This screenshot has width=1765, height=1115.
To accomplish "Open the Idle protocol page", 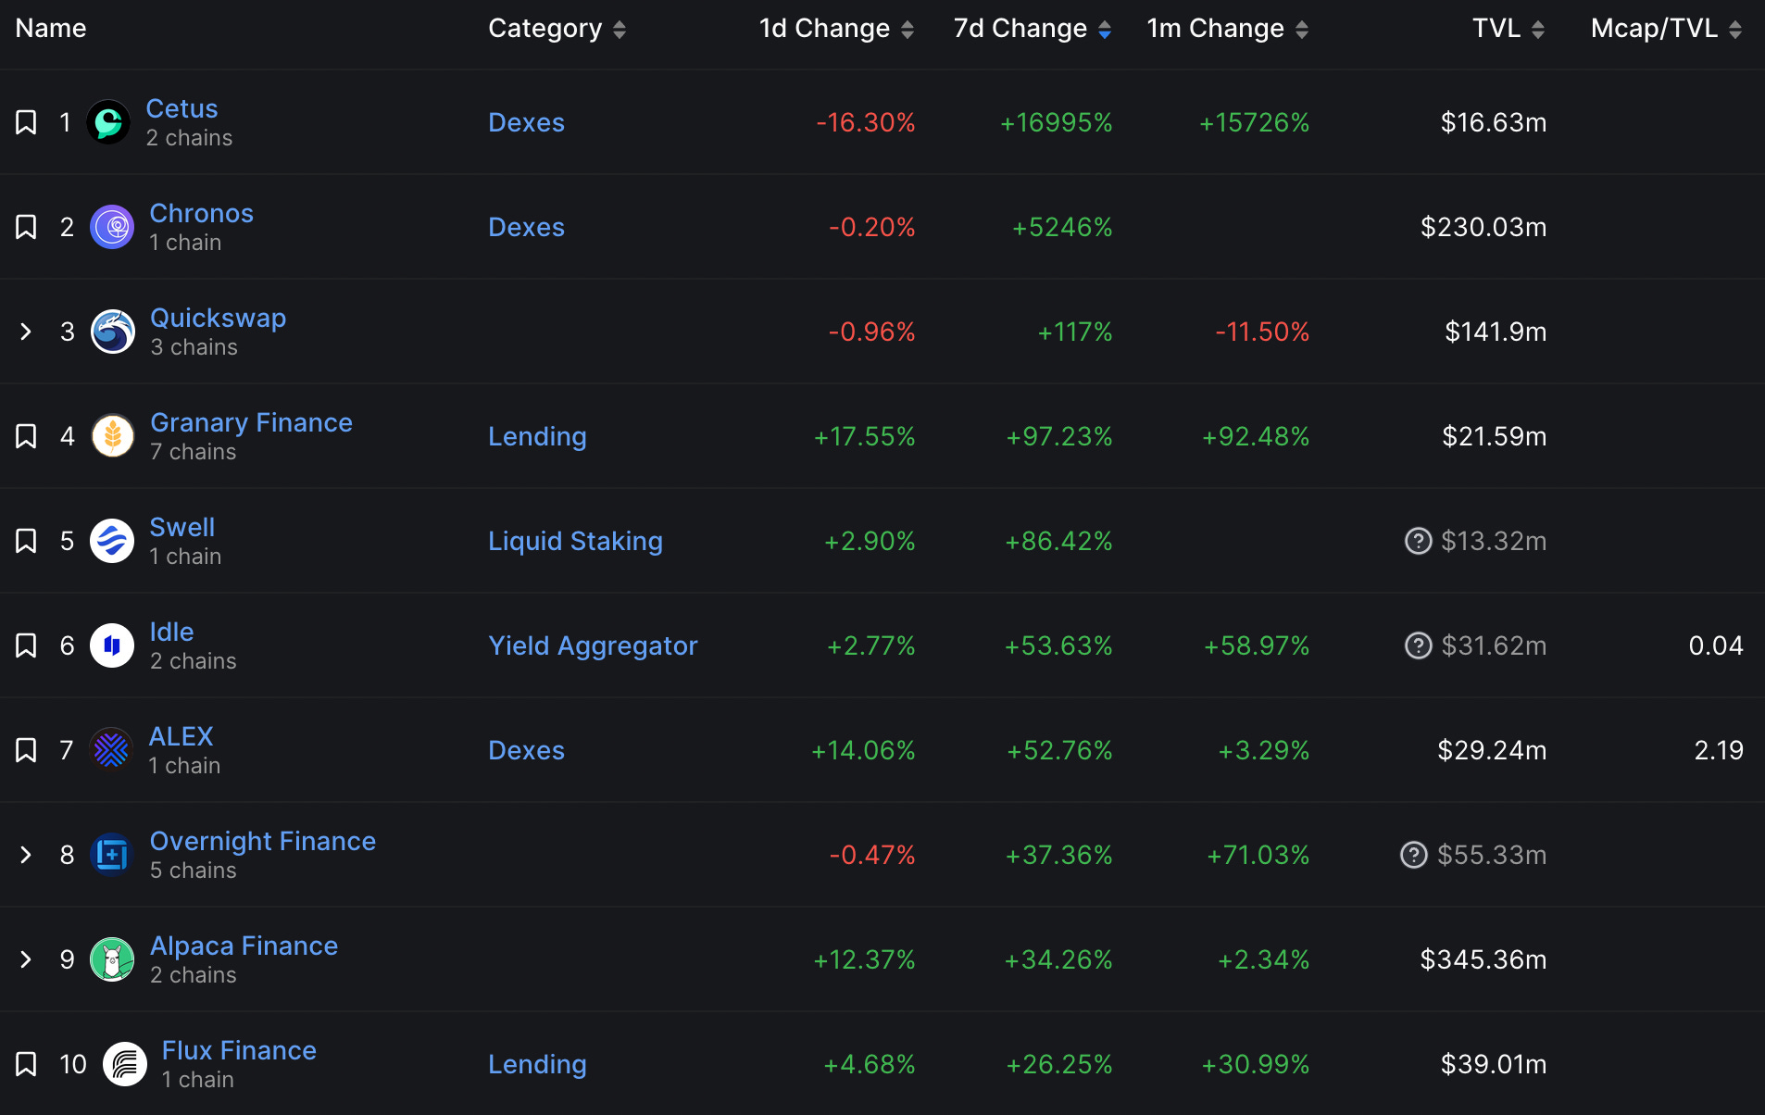I will (x=172, y=632).
